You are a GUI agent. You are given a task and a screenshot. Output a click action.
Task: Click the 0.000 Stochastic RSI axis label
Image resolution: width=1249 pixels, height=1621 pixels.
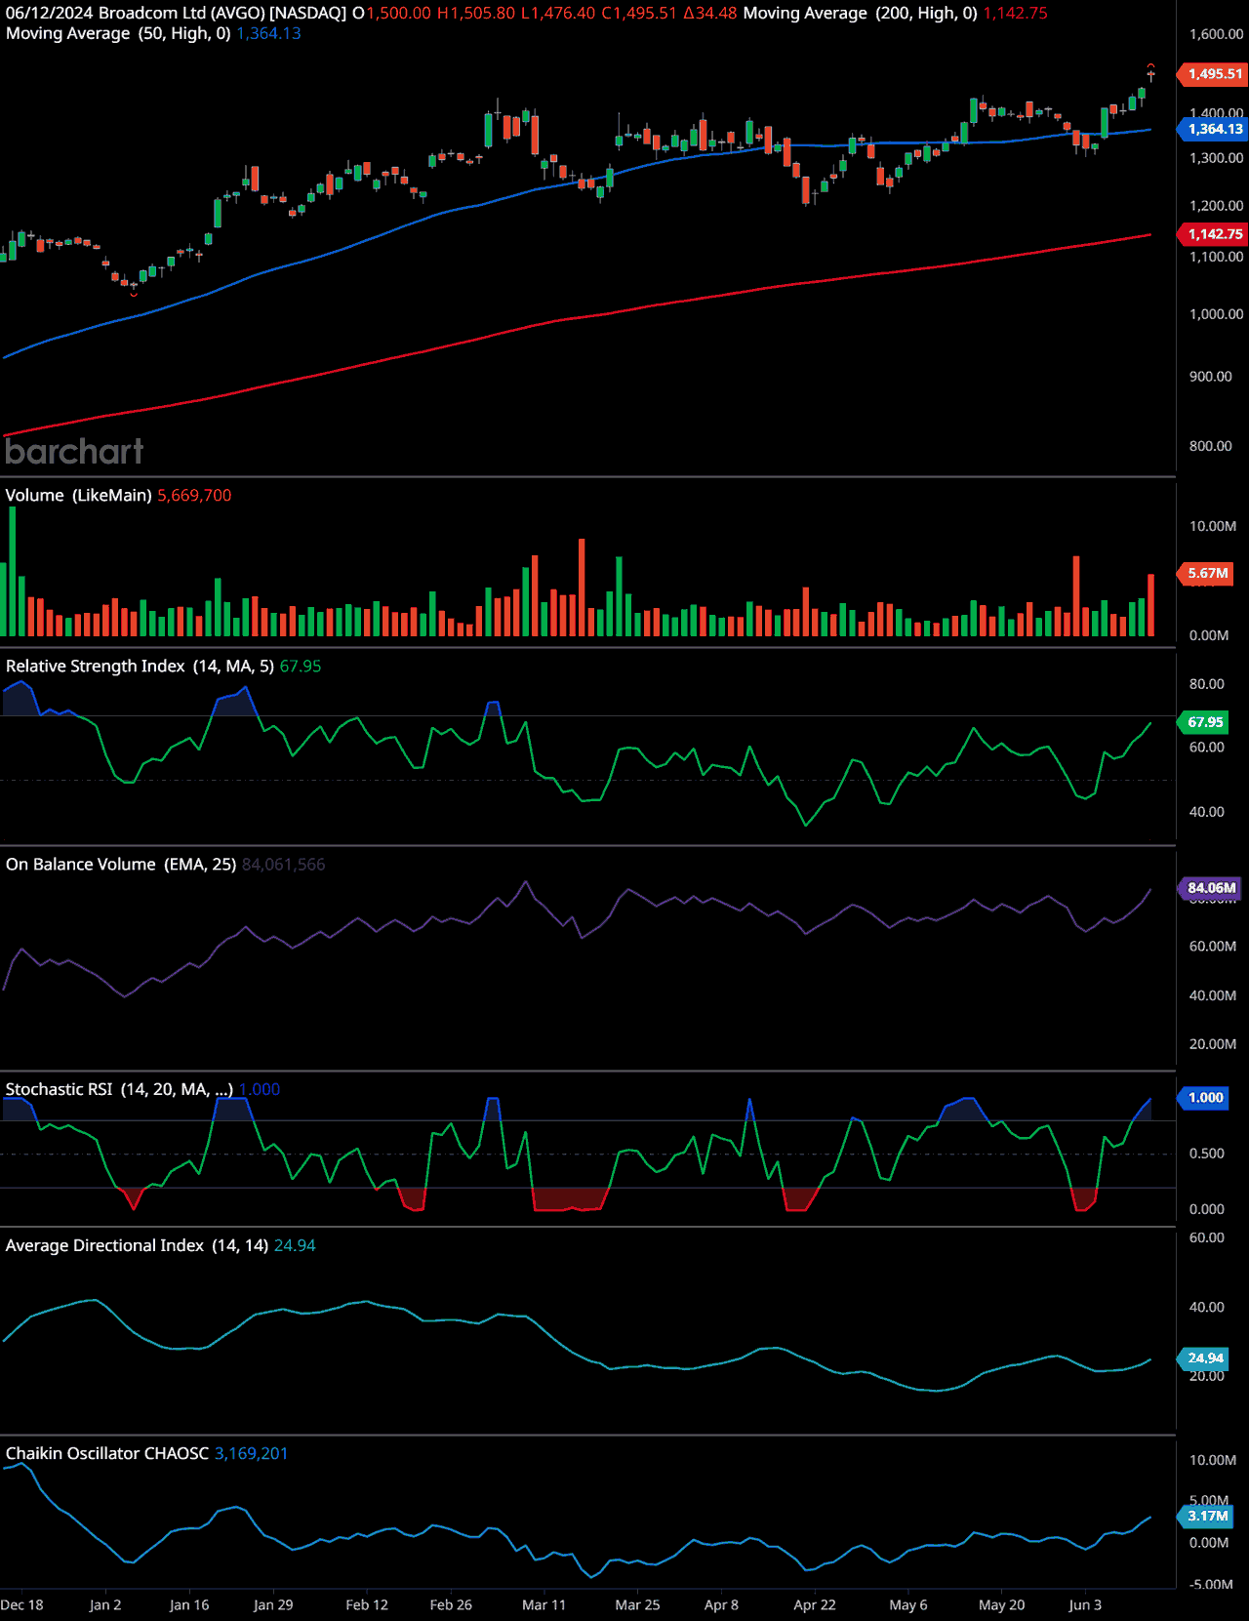pos(1207,1209)
